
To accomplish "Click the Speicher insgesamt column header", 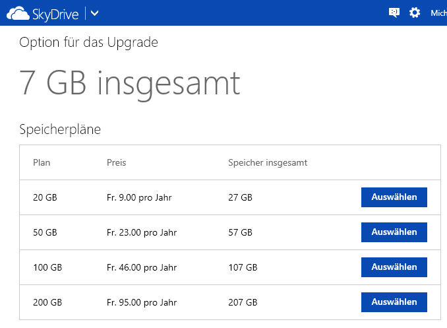I will pyautogui.click(x=268, y=163).
